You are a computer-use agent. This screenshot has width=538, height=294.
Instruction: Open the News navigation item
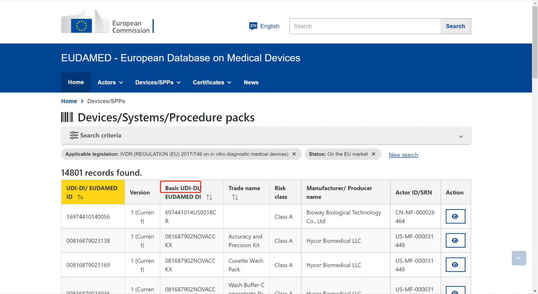[251, 82]
